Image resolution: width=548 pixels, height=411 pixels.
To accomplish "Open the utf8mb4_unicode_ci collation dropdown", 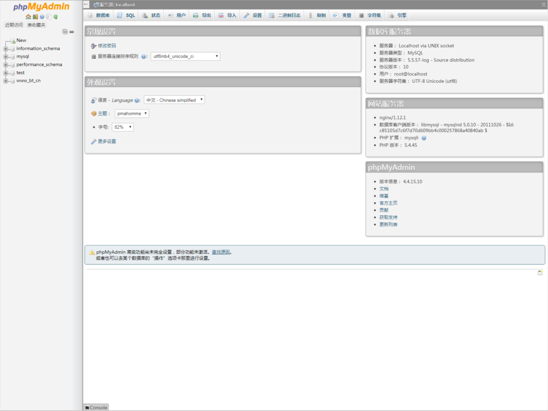I will click(185, 56).
